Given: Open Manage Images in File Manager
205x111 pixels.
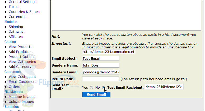Looking at the screenshot, I should tap(22, 97).
